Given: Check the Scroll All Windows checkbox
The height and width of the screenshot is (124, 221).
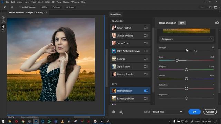Looking at the screenshot, I should click(20, 7).
